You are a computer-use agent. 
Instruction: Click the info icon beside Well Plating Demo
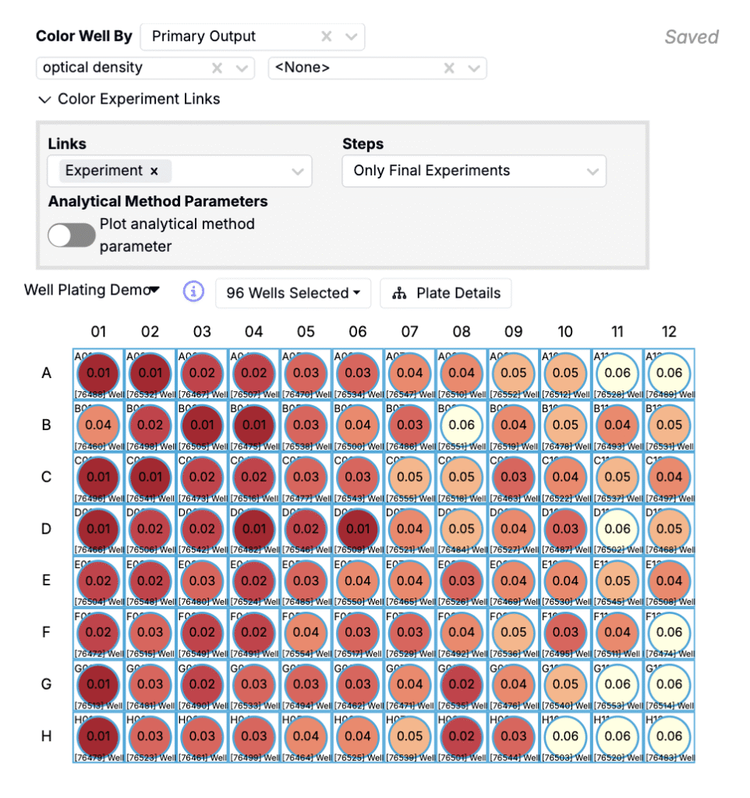click(193, 292)
